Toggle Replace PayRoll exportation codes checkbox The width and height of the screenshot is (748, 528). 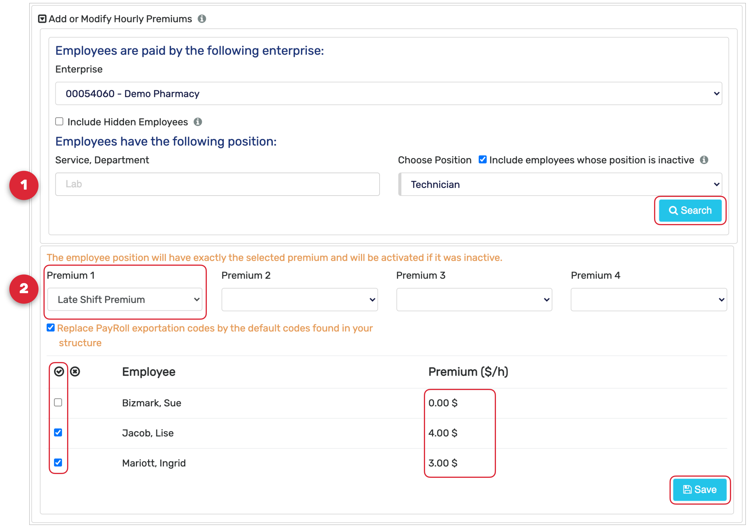[51, 328]
